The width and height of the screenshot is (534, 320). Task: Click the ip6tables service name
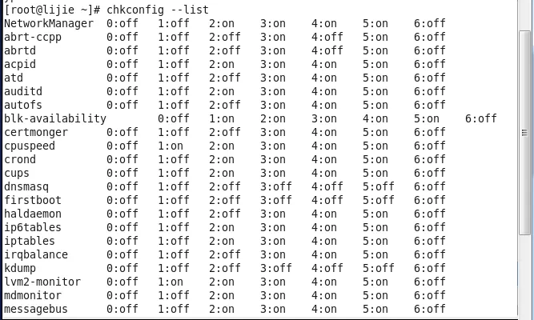[31, 227]
